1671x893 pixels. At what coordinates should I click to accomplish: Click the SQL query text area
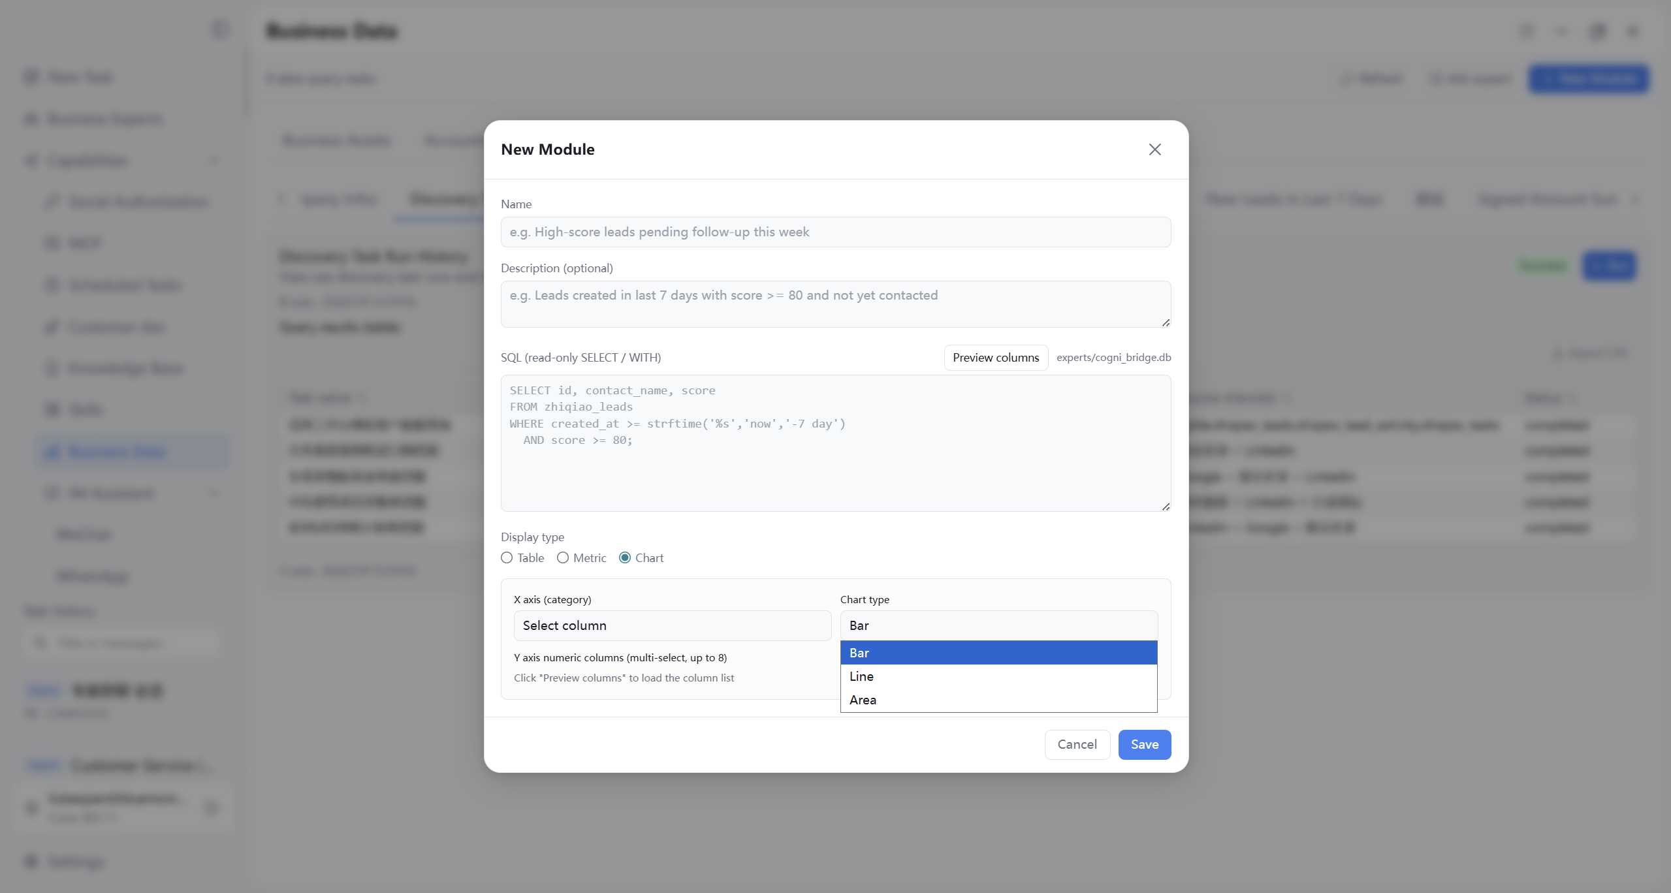tap(836, 443)
